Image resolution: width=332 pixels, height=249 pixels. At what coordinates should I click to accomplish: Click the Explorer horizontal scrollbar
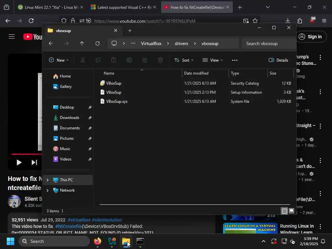(x=195, y=205)
